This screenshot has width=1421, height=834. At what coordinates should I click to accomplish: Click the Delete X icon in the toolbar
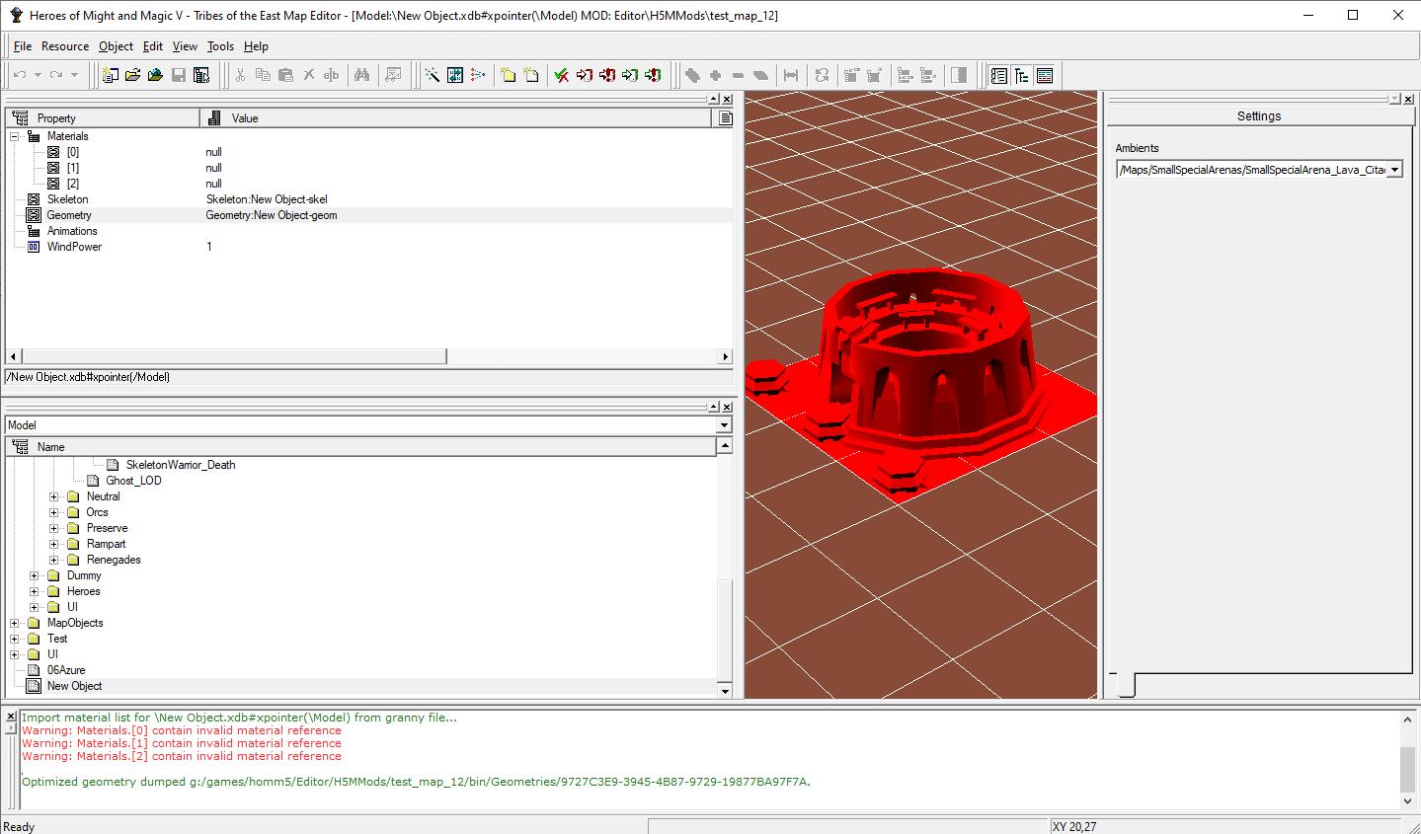308,75
